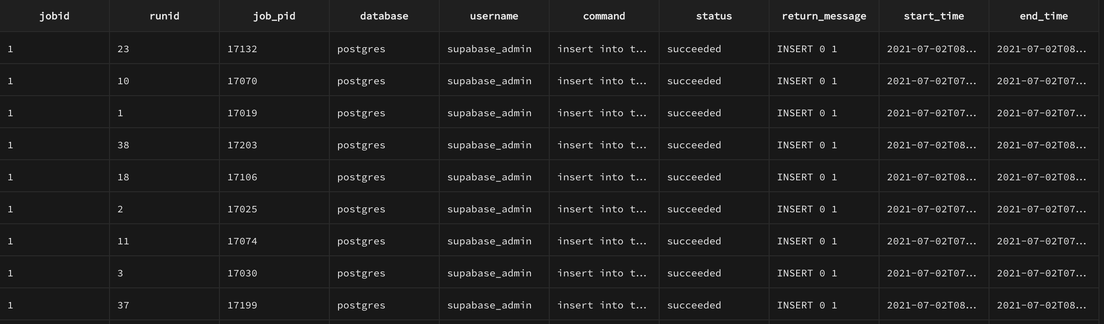Click the end_time column header
The image size is (1104, 324).
(x=1043, y=16)
